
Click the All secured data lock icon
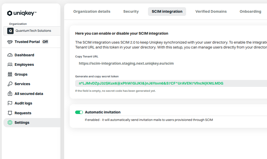tap(10, 93)
